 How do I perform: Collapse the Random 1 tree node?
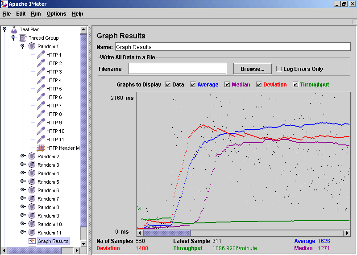(x=22, y=46)
